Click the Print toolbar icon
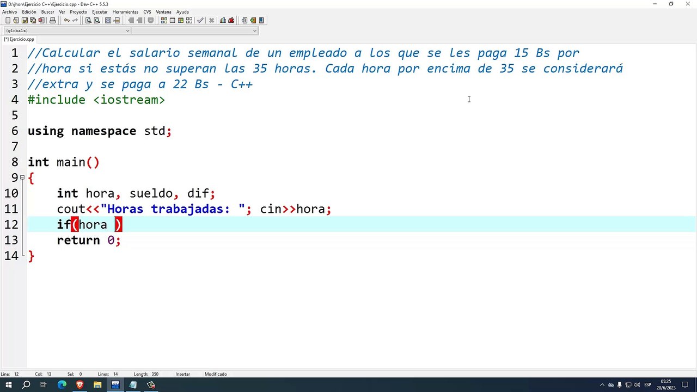The width and height of the screenshot is (697, 392). pyautogui.click(x=52, y=20)
